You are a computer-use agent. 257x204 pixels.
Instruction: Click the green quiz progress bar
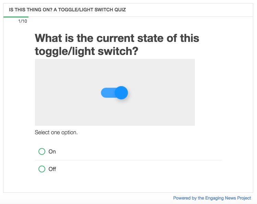16,17
